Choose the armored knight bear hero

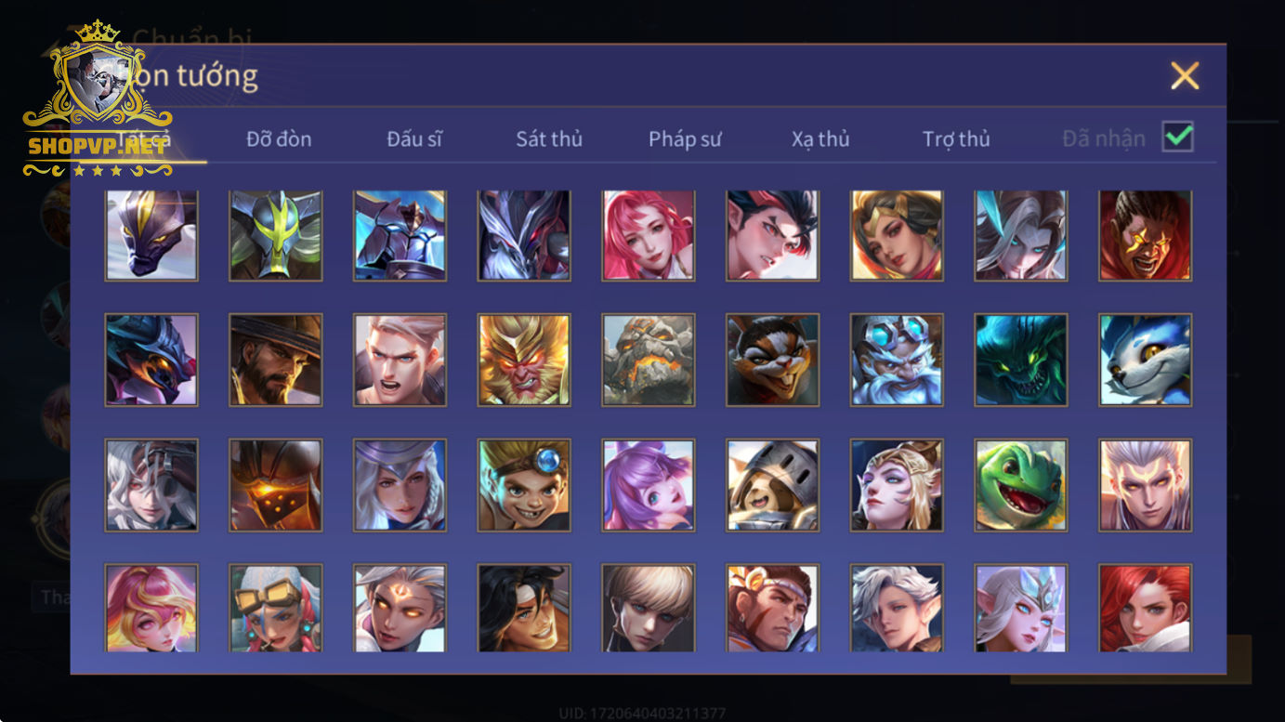[773, 485]
